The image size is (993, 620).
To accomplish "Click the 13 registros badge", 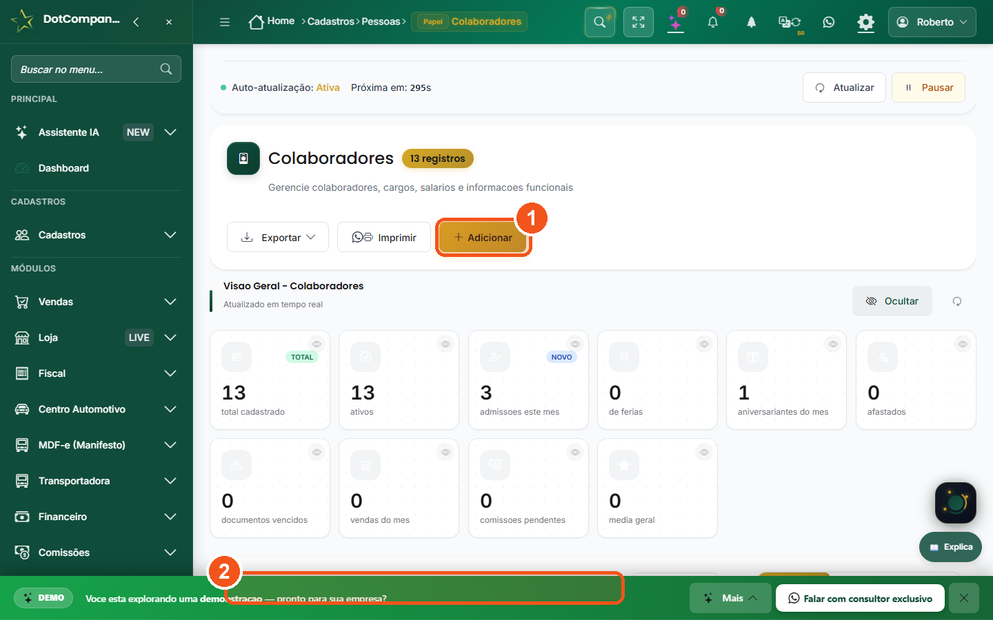I will [438, 158].
